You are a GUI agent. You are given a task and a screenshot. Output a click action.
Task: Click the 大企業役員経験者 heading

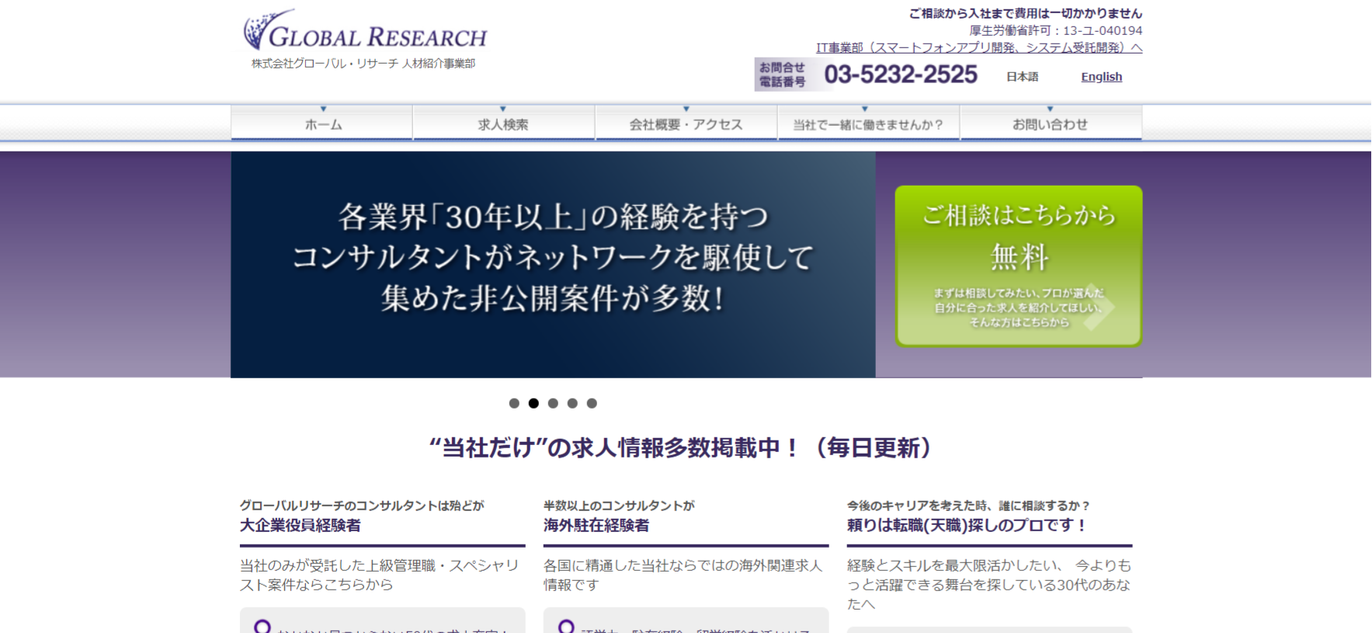(300, 526)
